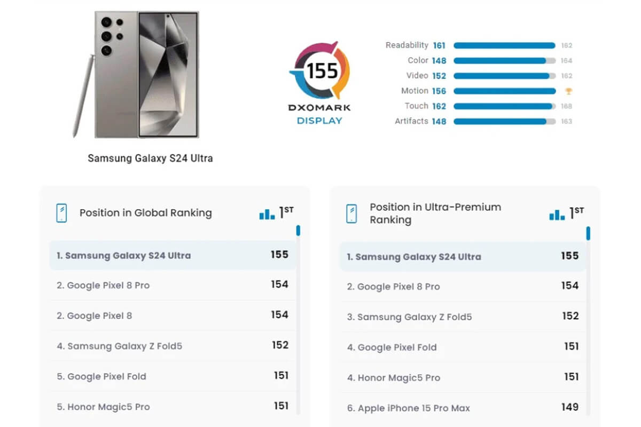This screenshot has width=641, height=427.
Task: Click the bar chart icon in Ultra-Premium Ranking
Action: (557, 214)
